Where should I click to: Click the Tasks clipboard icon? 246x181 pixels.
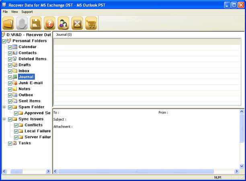tap(15, 143)
